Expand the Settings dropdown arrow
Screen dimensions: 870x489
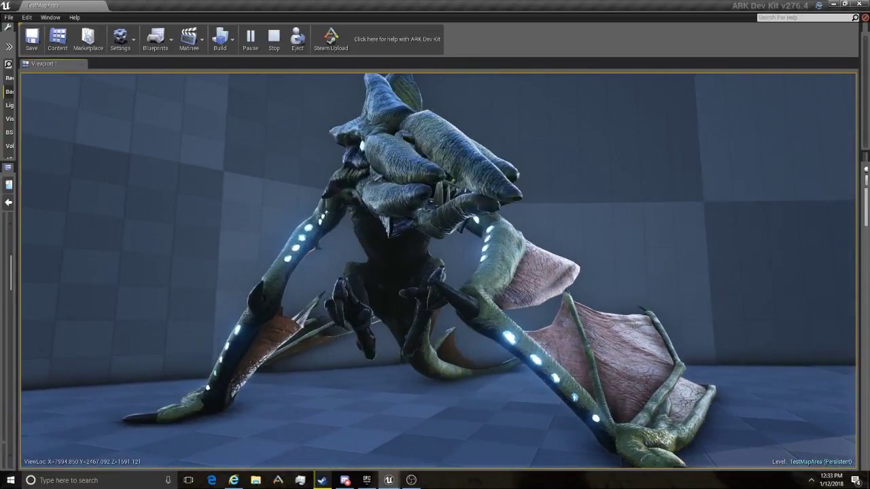pyautogui.click(x=134, y=39)
